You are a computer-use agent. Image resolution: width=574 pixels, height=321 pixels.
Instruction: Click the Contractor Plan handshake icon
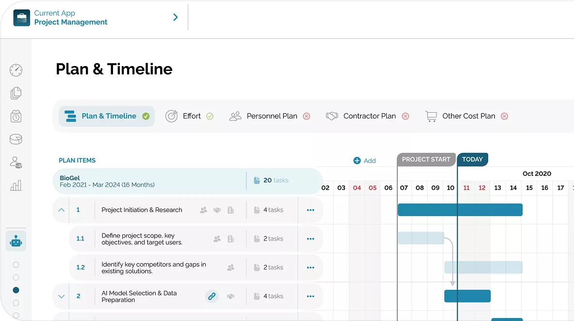pos(332,116)
